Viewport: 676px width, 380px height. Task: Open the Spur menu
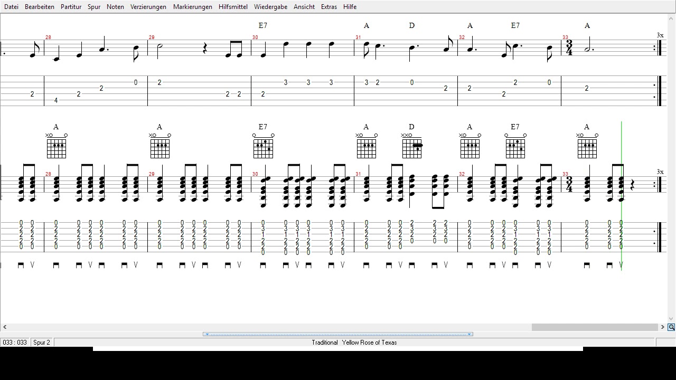coord(94,7)
